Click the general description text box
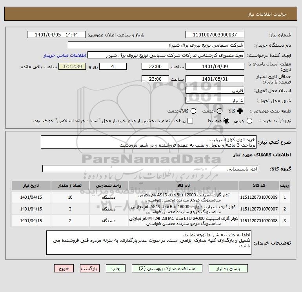This screenshot has width=302, height=292. (149, 142)
